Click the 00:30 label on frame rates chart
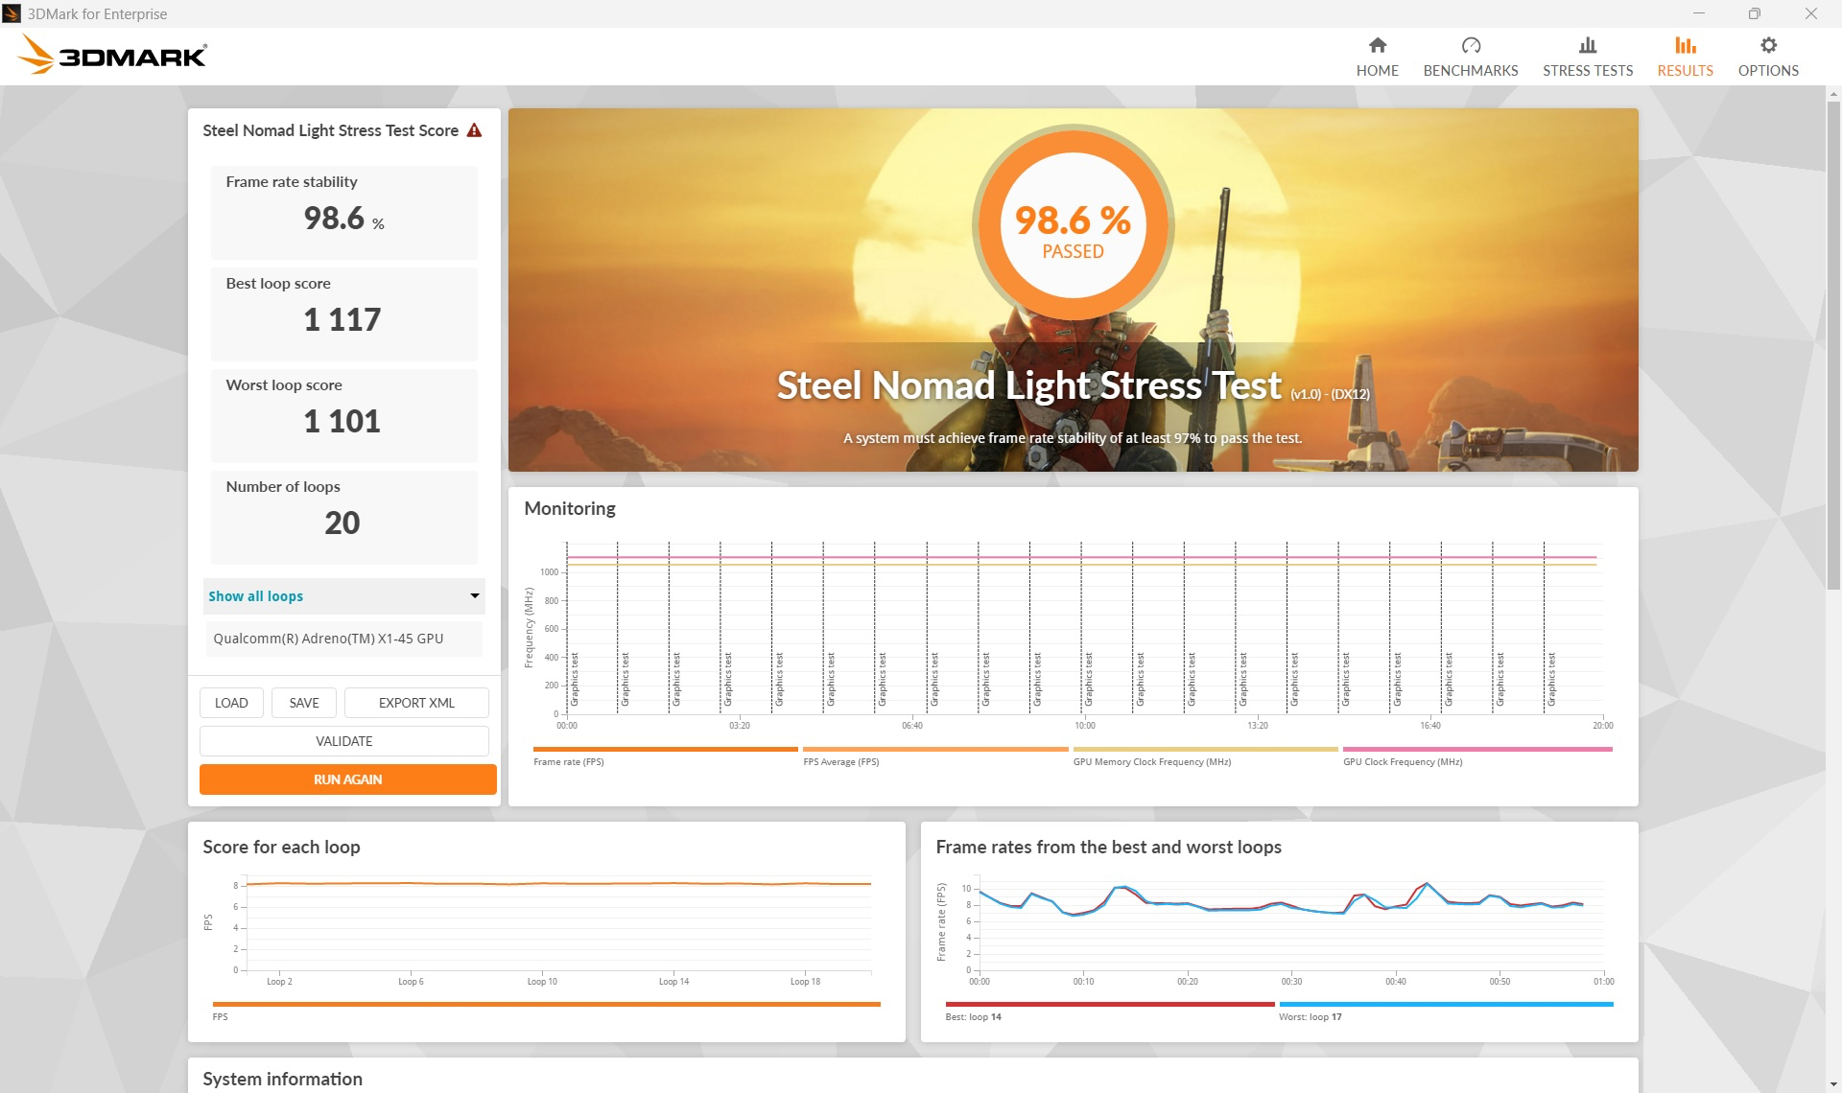 tap(1291, 982)
